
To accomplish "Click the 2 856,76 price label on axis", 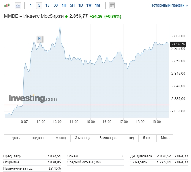I will (178, 44).
